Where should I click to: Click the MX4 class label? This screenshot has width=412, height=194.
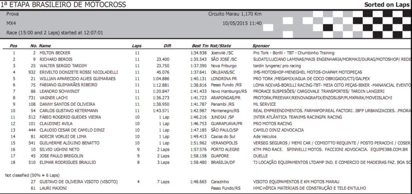click(x=11, y=23)
